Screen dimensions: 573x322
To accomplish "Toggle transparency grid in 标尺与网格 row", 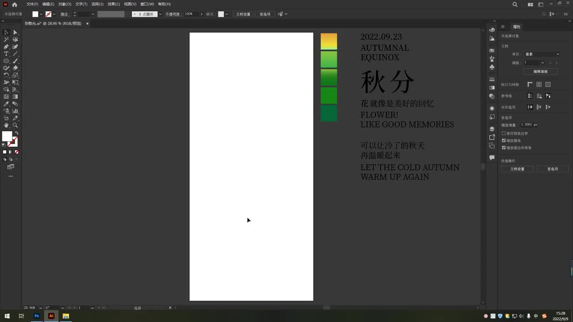I will click(x=548, y=85).
